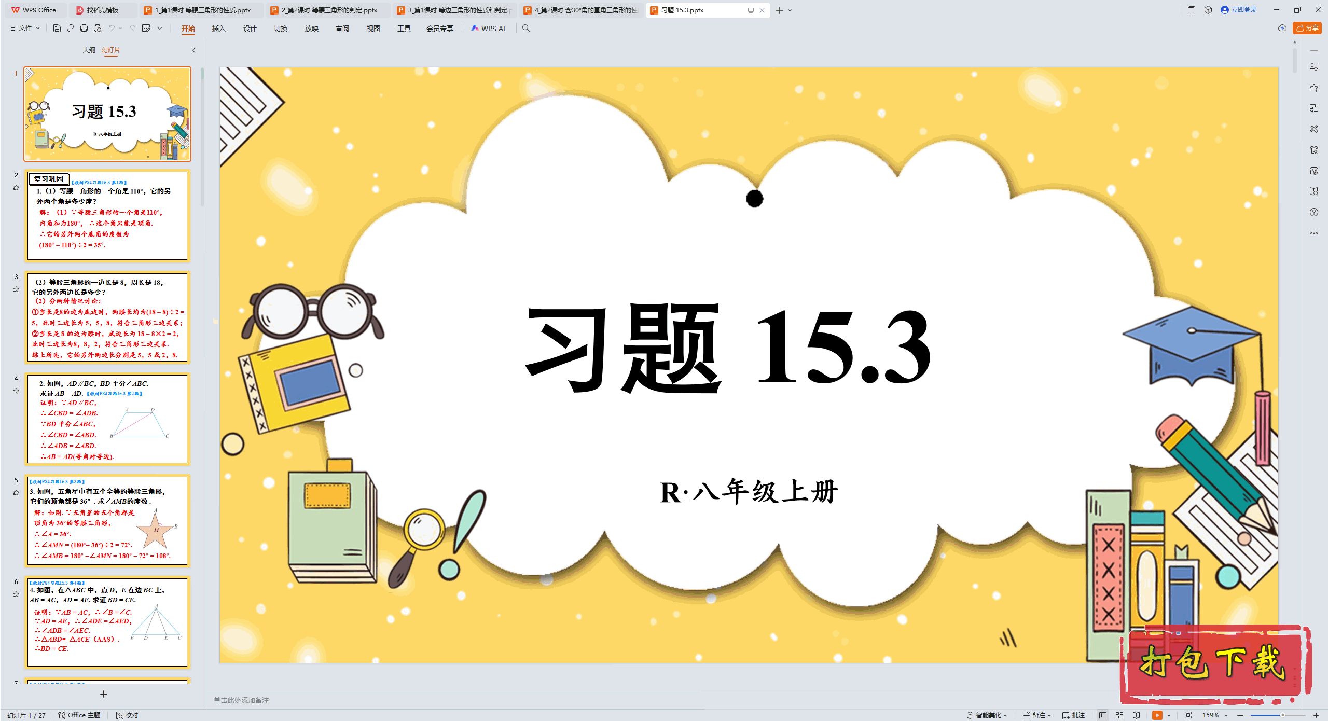Expand slideshow options arrow next to play

point(1169,715)
